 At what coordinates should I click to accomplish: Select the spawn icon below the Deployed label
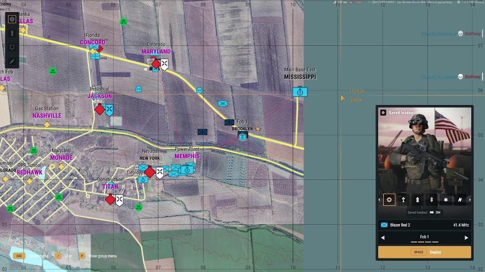[142, 180]
